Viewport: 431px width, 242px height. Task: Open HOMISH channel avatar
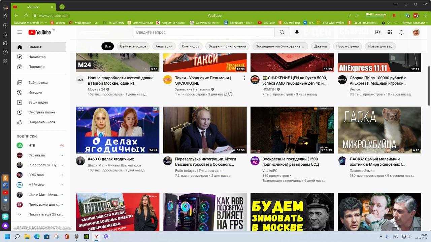click(255, 80)
